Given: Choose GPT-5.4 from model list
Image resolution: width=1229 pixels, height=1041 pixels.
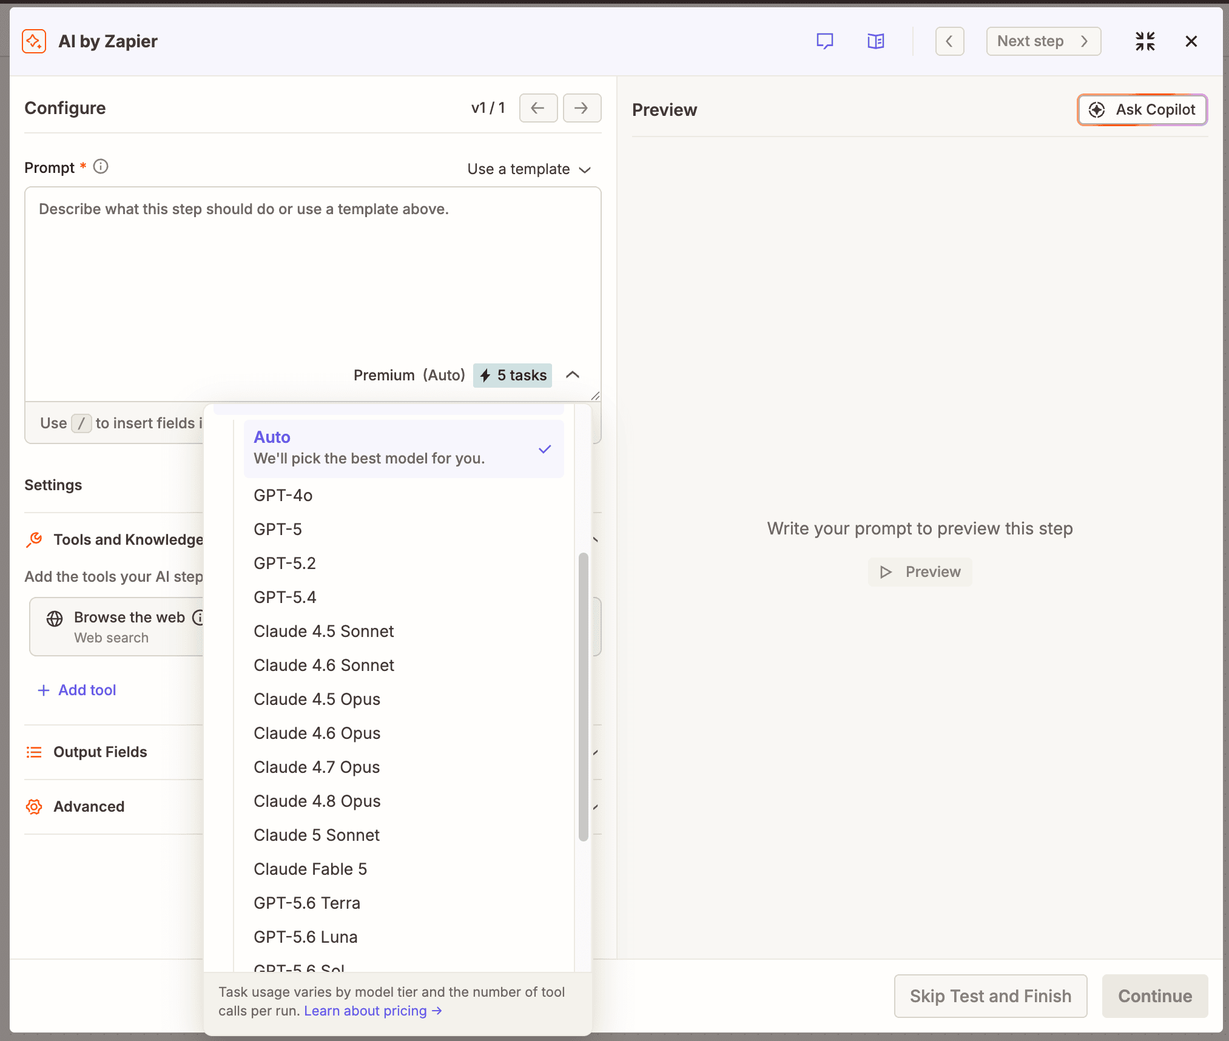Looking at the screenshot, I should coord(403,598).
